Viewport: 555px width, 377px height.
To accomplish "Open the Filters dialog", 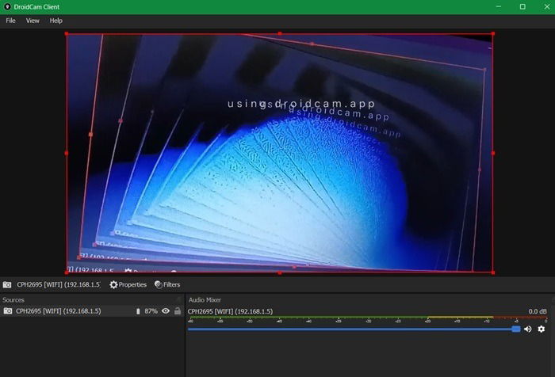I will coord(167,284).
